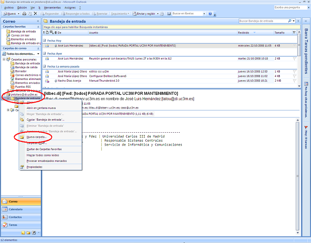This screenshot has height=243, width=311.
Task: Collapse the Carpetas favoritas section
Action: 38,27
